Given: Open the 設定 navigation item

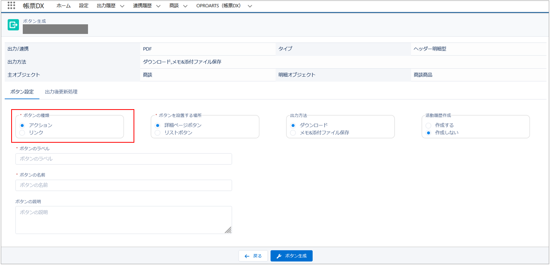Looking at the screenshot, I should [84, 6].
